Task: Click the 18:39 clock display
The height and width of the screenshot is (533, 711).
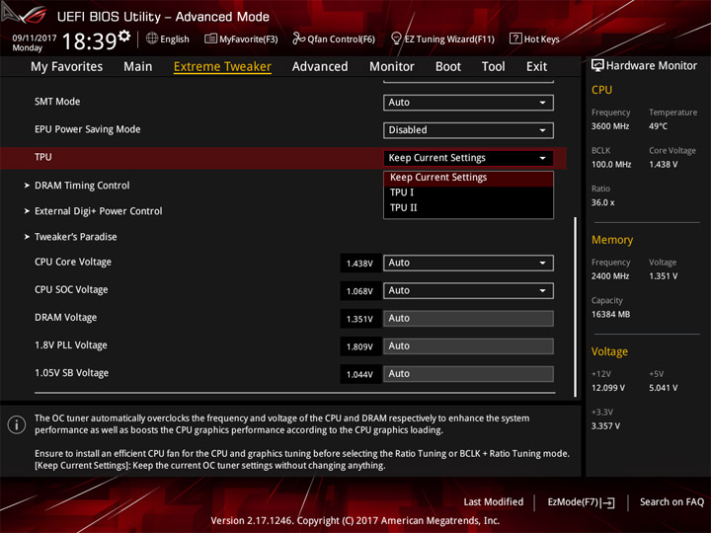Action: coord(89,41)
